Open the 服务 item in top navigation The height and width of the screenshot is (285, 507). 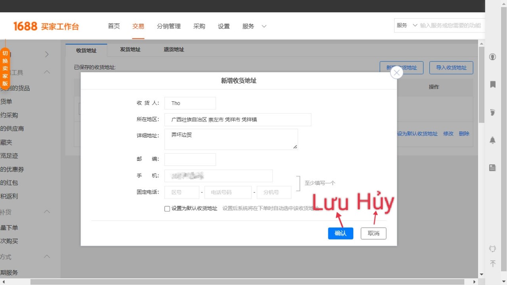click(248, 26)
